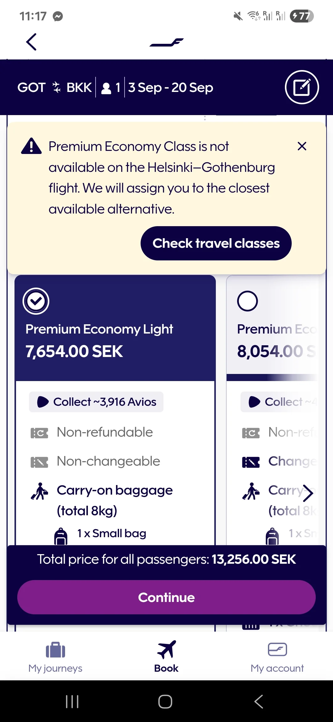Image resolution: width=333 pixels, height=722 pixels.
Task: Tap the passenger icon in the trip summary
Action: click(x=106, y=87)
